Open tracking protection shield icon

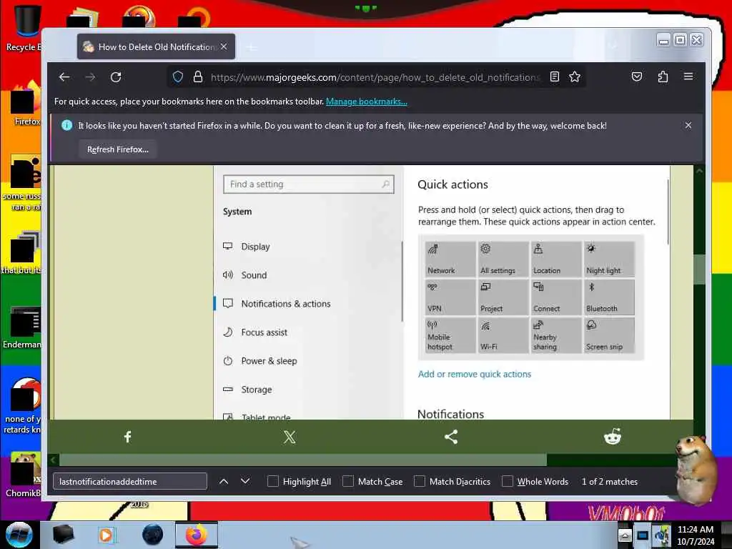click(x=178, y=77)
